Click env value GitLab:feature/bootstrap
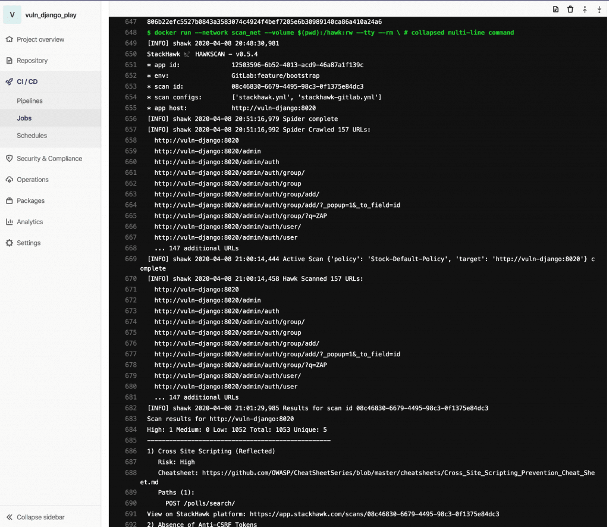 [275, 76]
